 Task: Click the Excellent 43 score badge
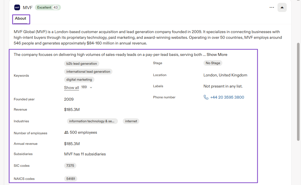pos(48,7)
